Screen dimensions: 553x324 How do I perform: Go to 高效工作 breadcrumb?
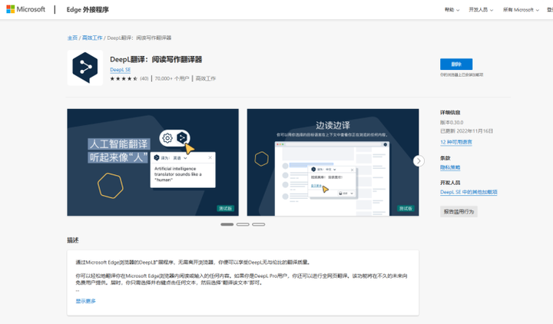click(x=92, y=38)
